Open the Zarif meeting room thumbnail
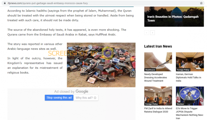This screenshot has height=120, width=207. click(x=158, y=96)
